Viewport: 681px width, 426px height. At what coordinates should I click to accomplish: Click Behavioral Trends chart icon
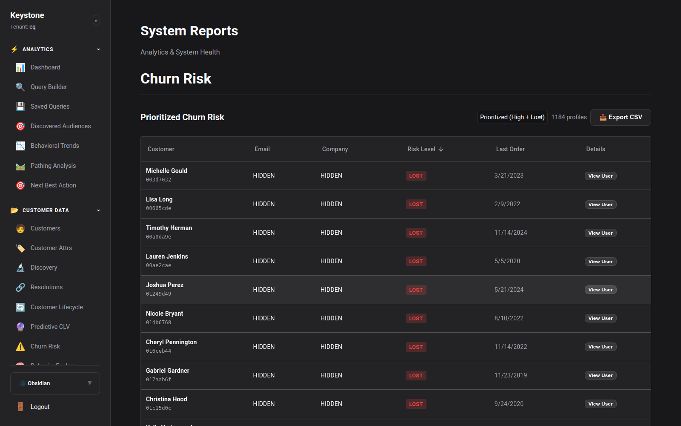click(x=20, y=146)
